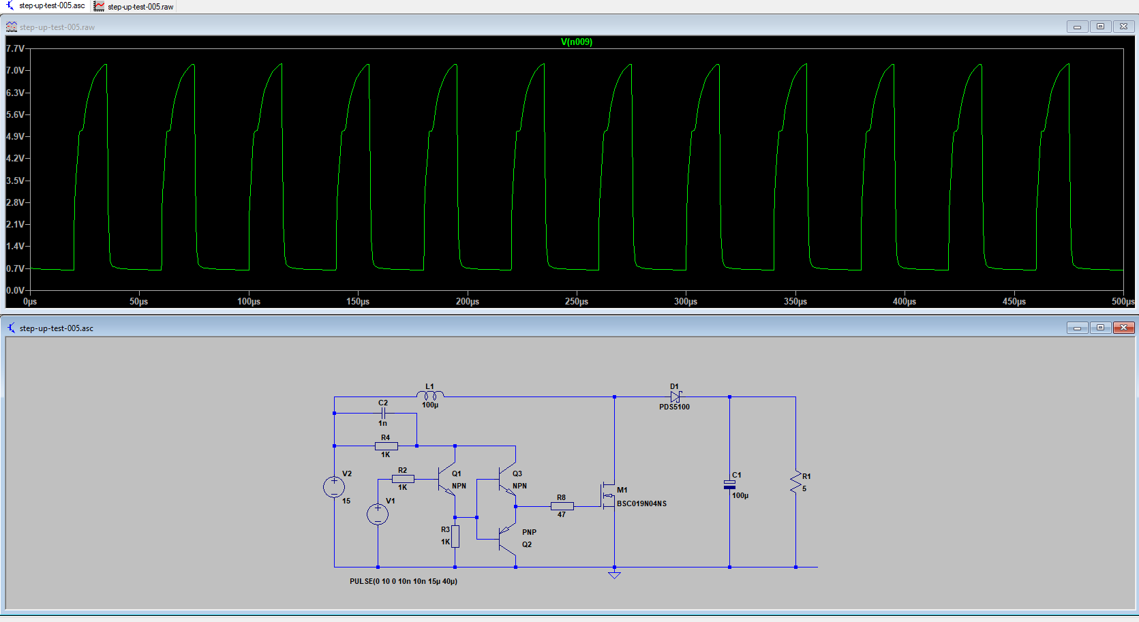Switch to the step-up-test-005.asc tab

(46, 6)
